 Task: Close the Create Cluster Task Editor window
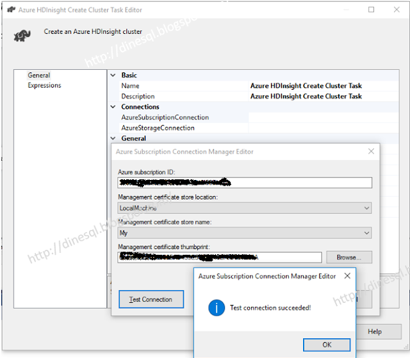(x=397, y=10)
